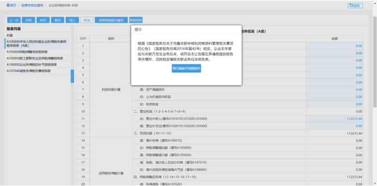Click the amount field in row 4
Image resolution: width=377 pixels, height=186 pixels.
click(x=334, y=68)
